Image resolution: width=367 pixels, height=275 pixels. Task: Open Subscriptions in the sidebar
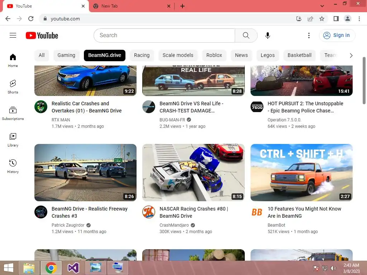tap(13, 113)
